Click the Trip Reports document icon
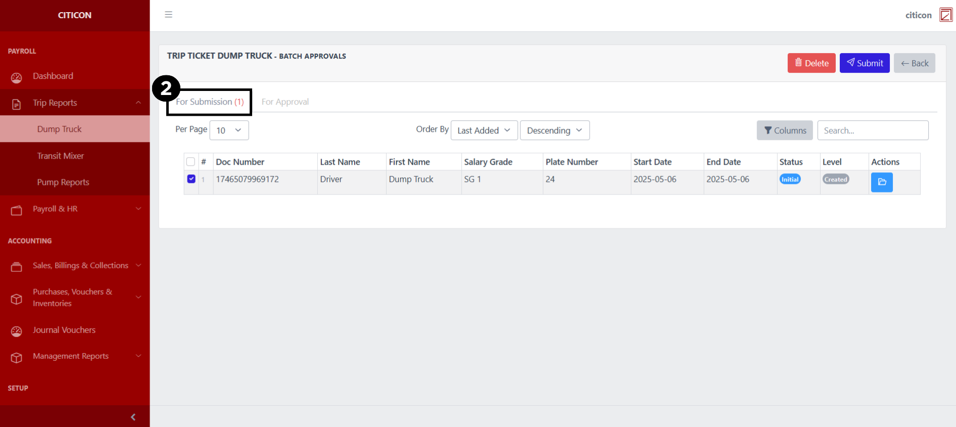956x427 pixels. pyautogui.click(x=17, y=104)
